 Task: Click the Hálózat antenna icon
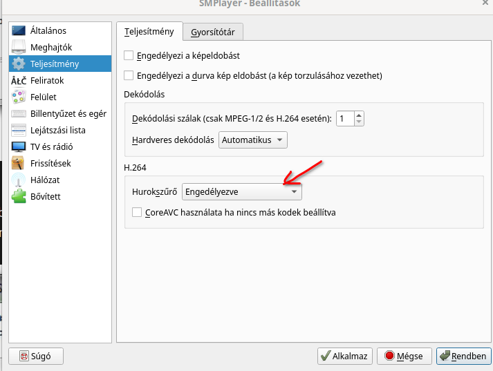[19, 180]
